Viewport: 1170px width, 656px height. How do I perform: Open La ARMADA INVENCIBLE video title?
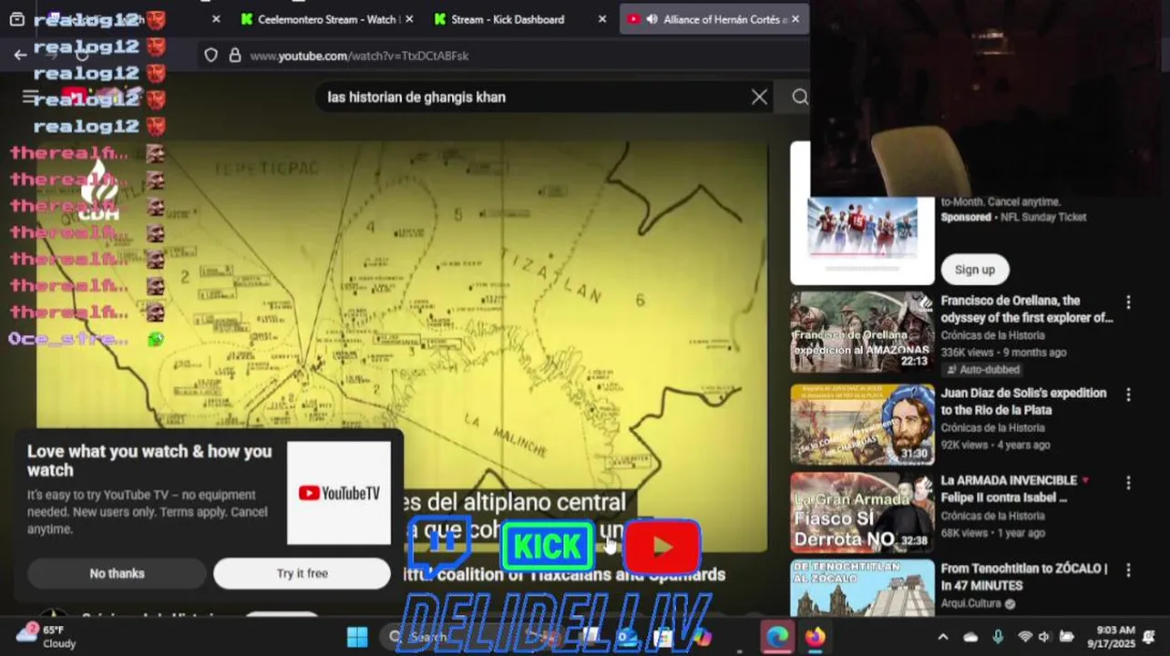coord(1015,489)
